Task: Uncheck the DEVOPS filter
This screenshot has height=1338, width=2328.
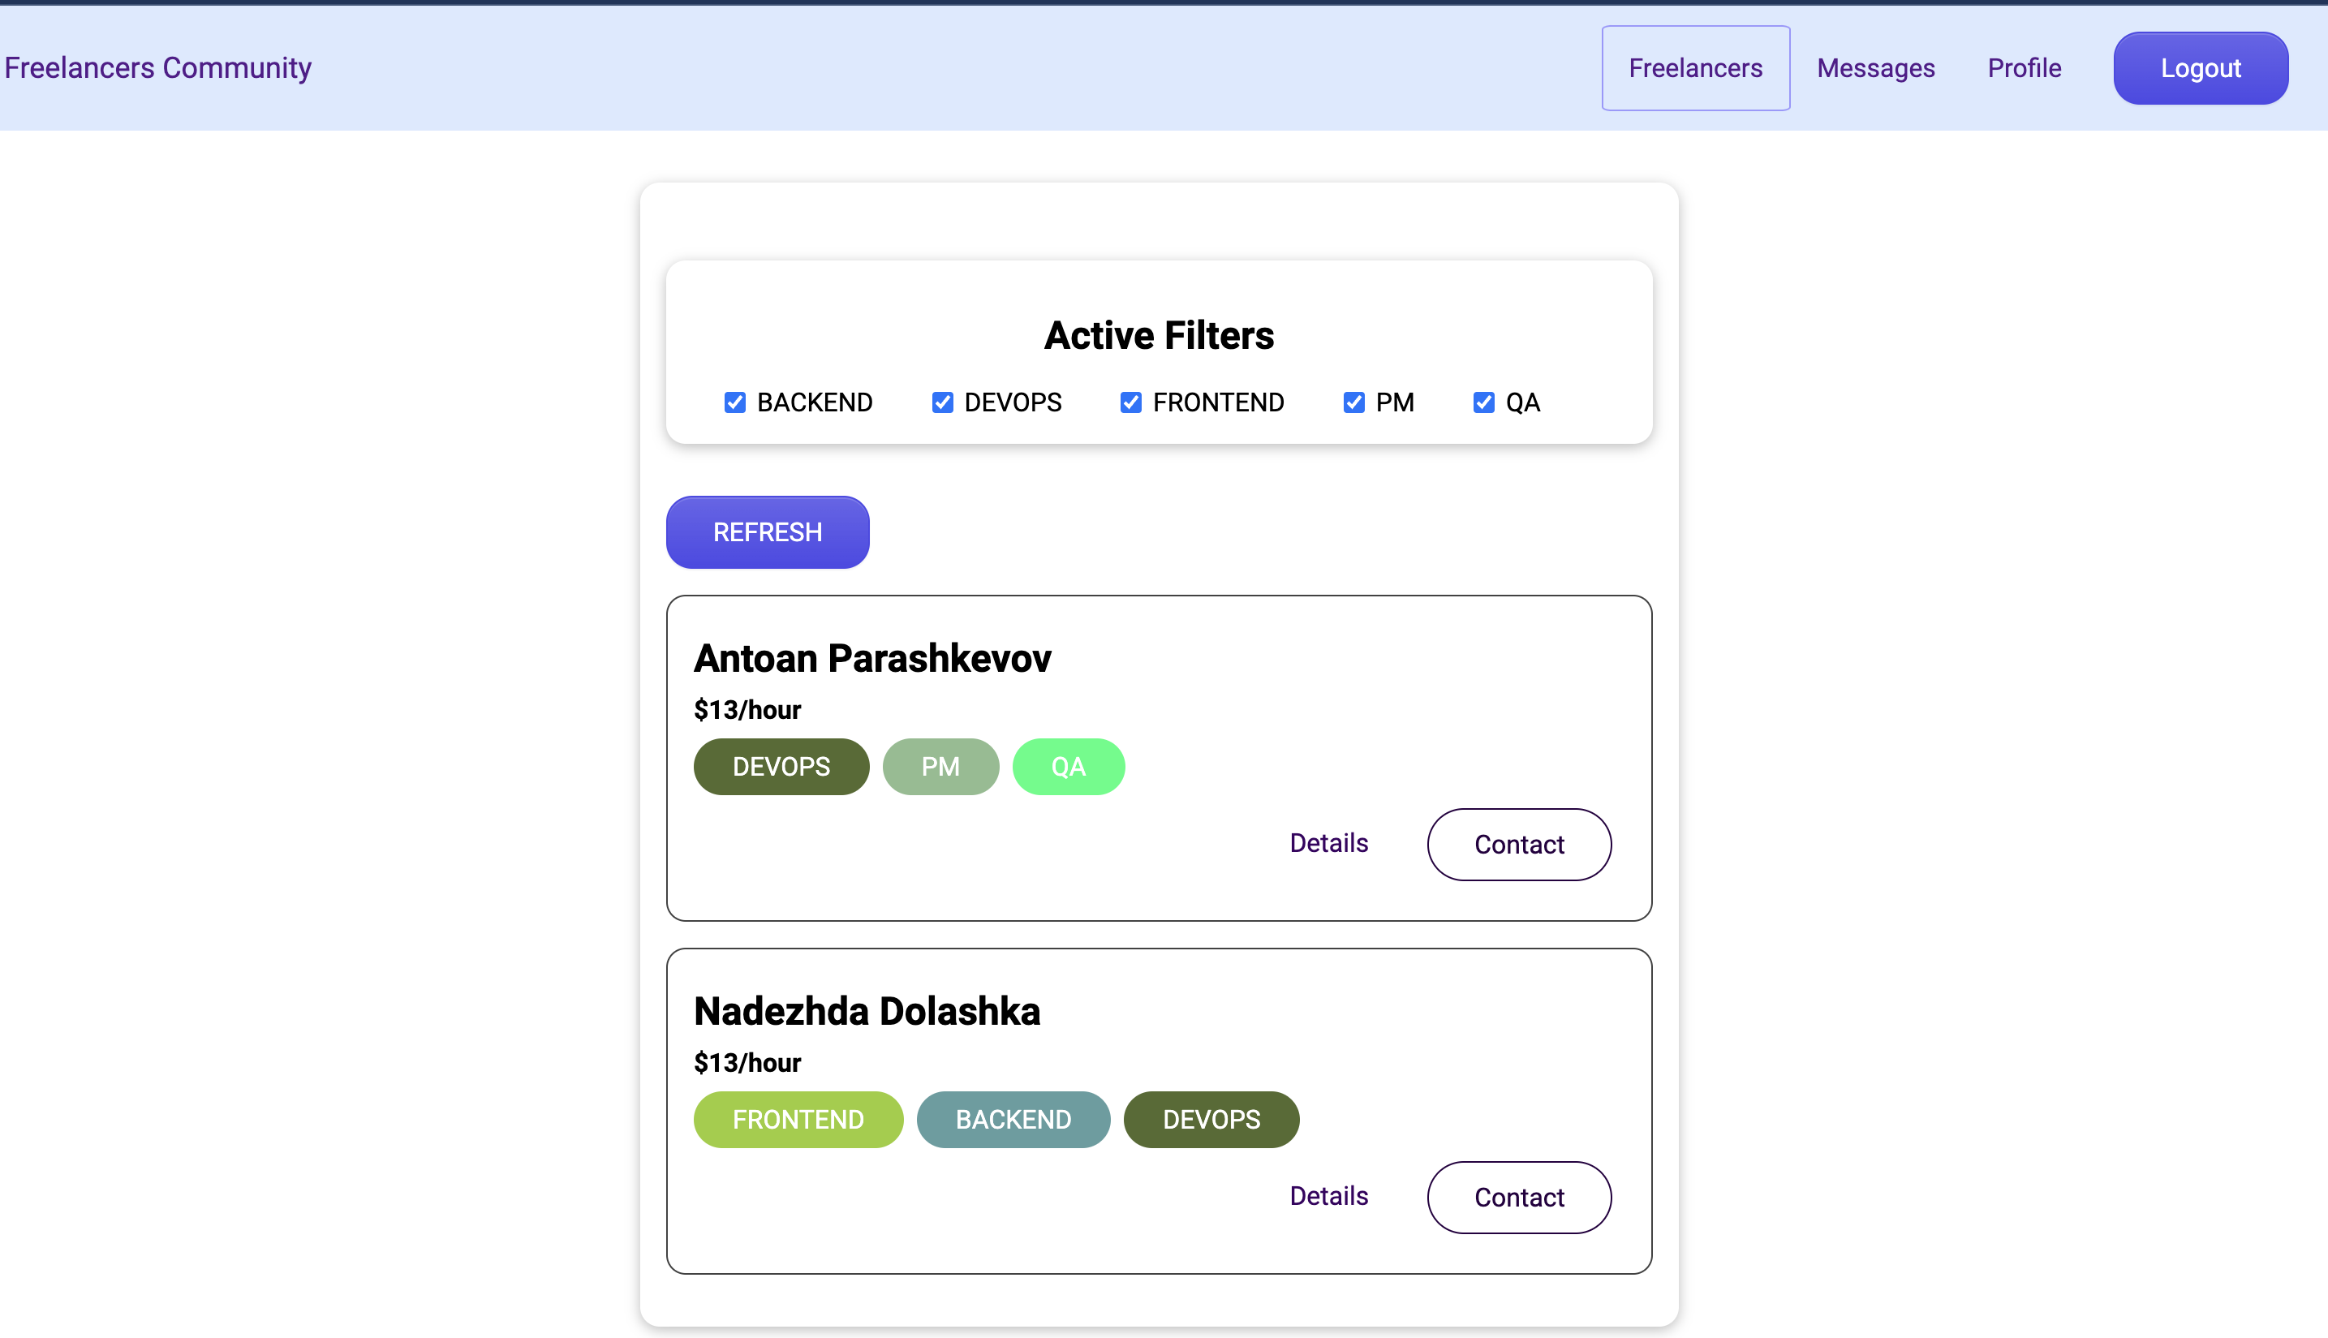Action: point(942,402)
